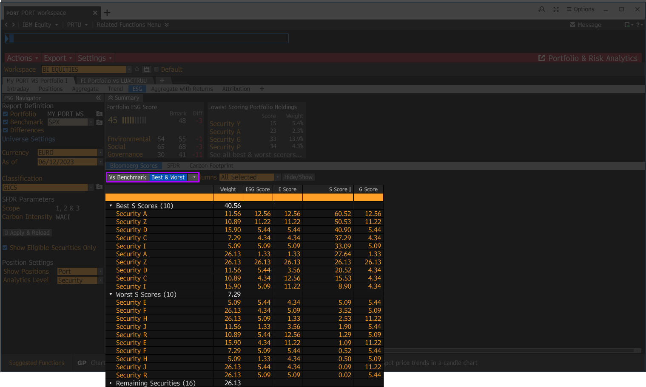This screenshot has width=646, height=387.
Task: Switch to the SFDR tab
Action: point(173,165)
